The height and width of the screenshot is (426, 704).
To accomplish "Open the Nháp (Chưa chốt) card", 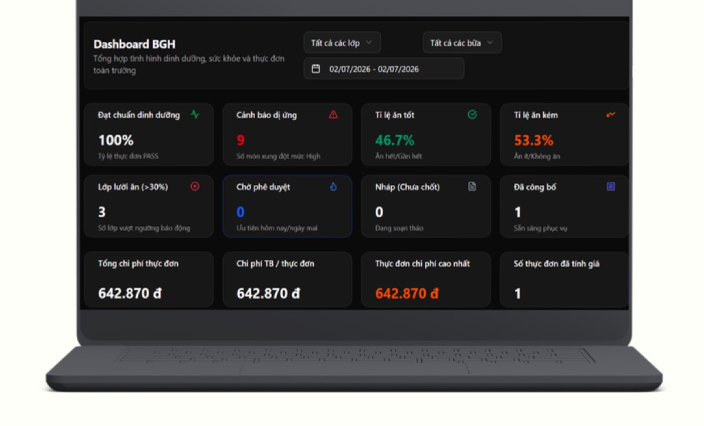I will click(x=426, y=206).
